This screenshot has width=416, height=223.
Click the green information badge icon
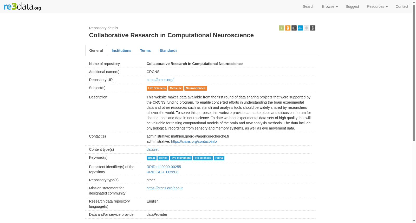(281, 28)
